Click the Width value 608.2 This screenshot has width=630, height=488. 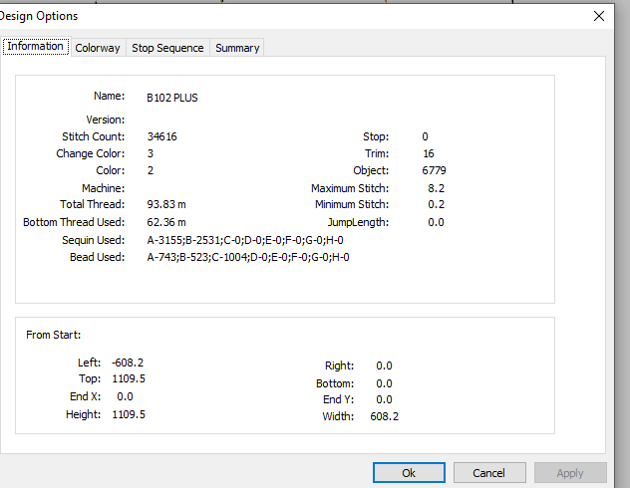385,416
